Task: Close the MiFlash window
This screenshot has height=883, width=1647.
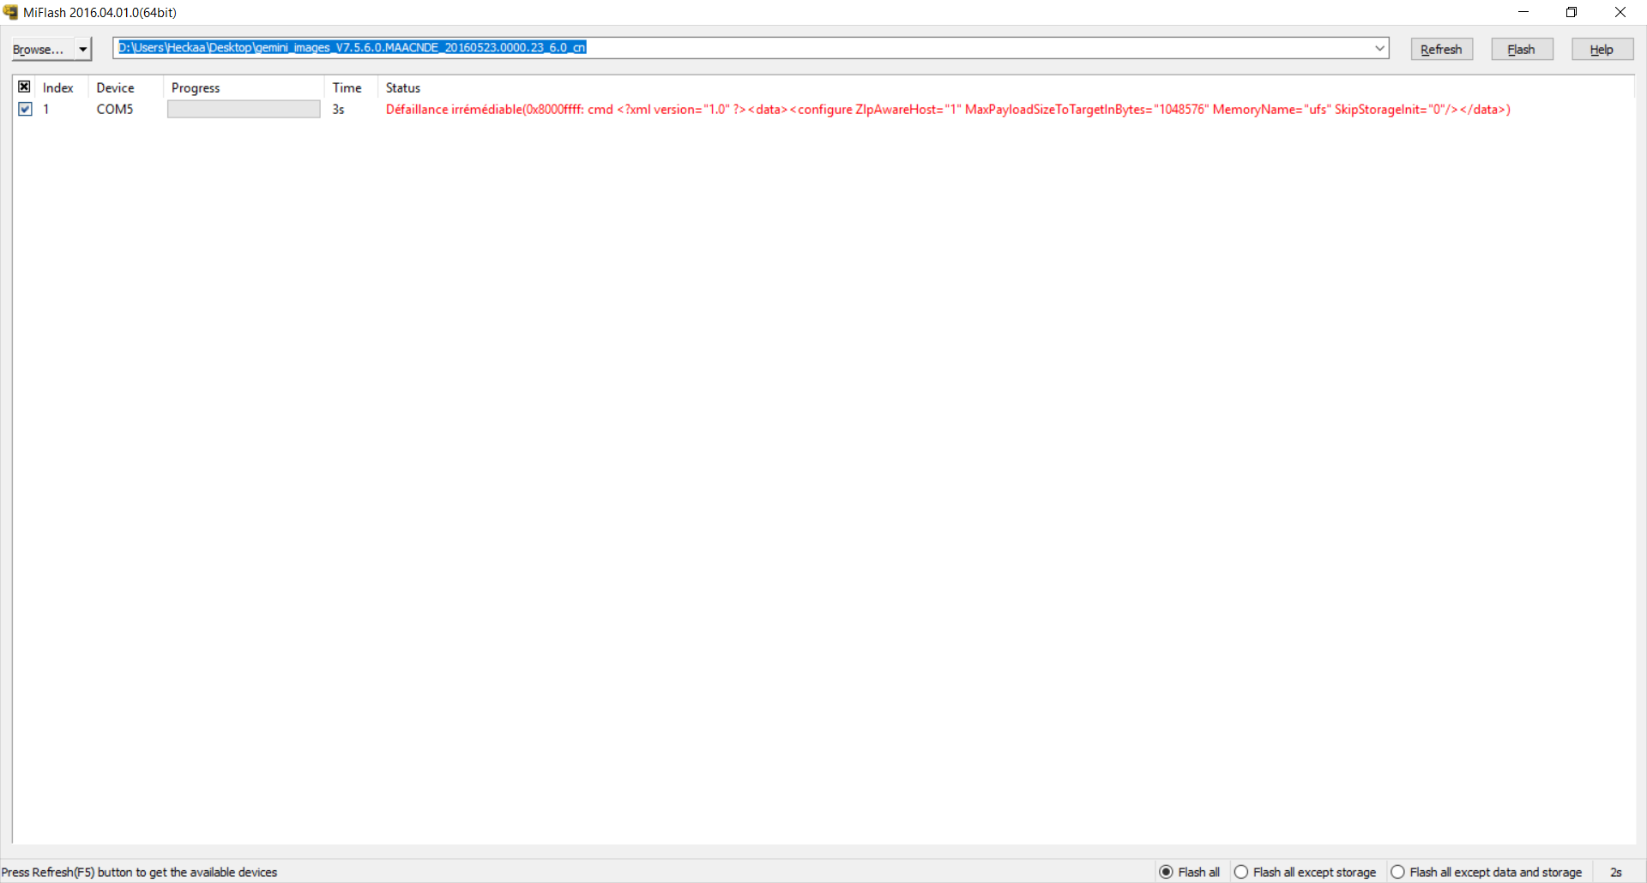Action: tap(1620, 12)
